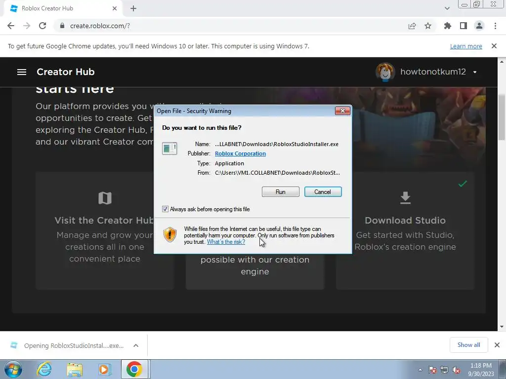Show hidden tray icons arrow

click(x=420, y=370)
